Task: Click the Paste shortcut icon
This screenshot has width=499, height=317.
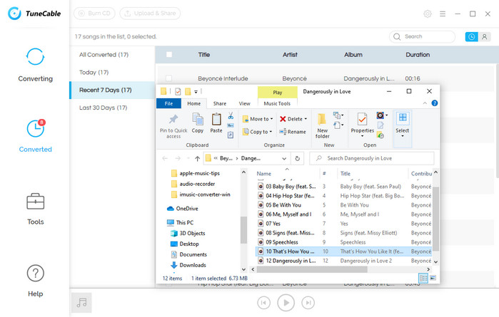Action: pos(231,135)
